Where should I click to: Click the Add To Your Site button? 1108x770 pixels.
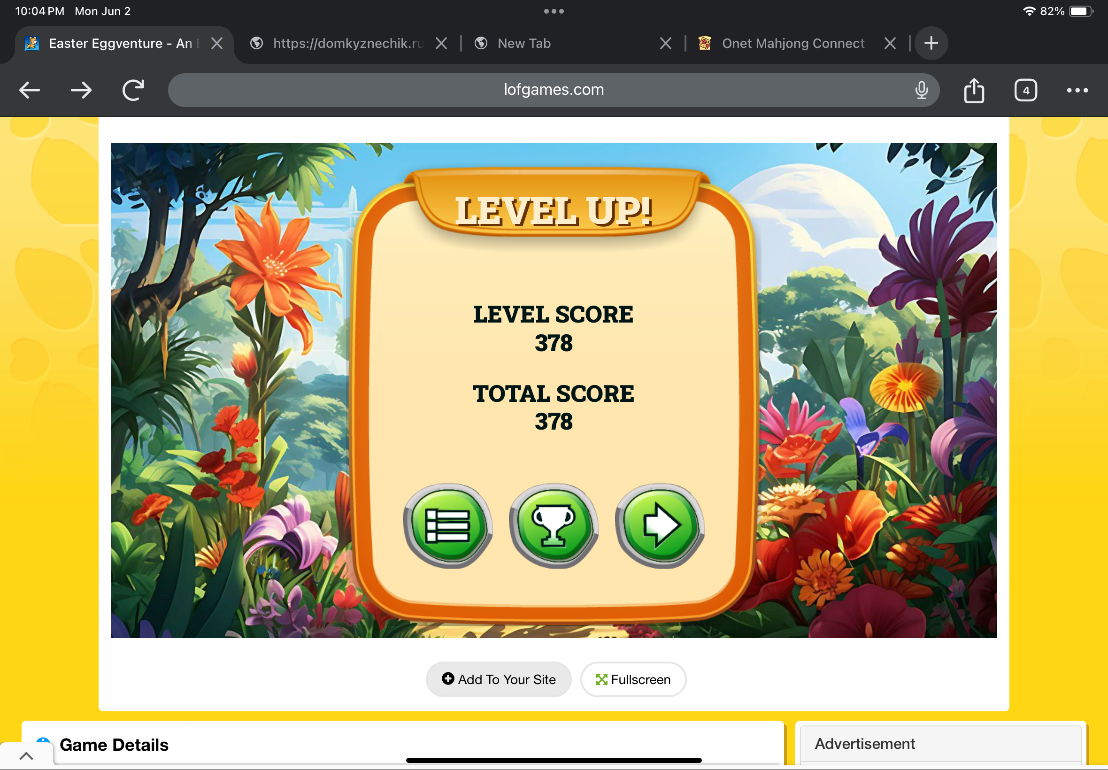[x=498, y=679]
